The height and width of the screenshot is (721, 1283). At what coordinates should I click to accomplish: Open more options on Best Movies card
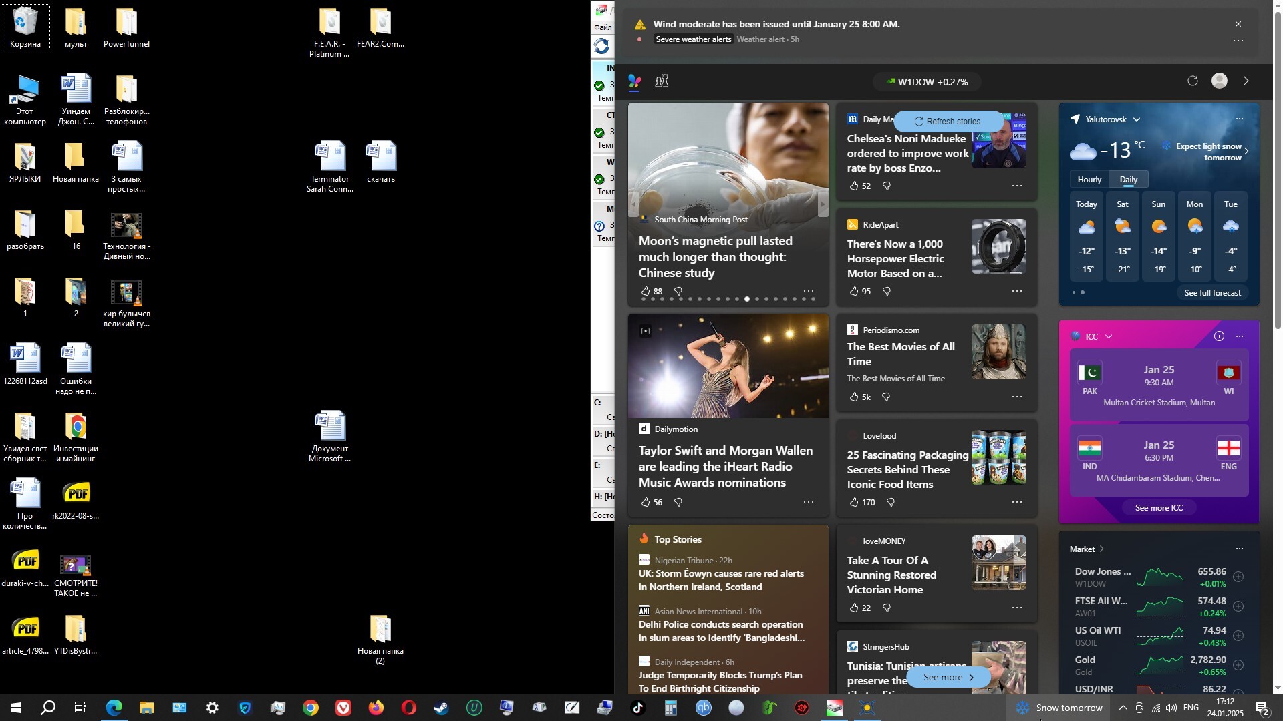tap(1017, 397)
